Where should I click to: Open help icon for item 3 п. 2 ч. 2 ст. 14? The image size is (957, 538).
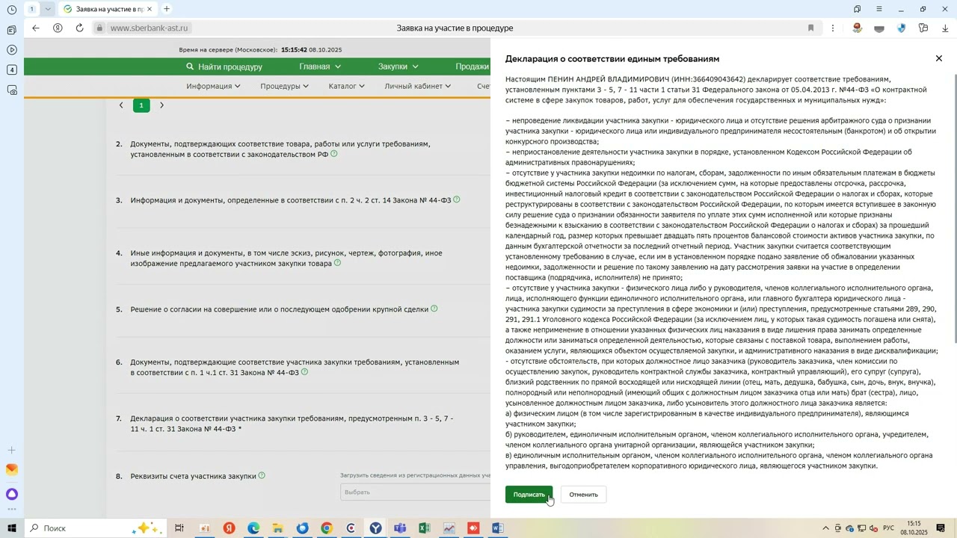click(457, 200)
